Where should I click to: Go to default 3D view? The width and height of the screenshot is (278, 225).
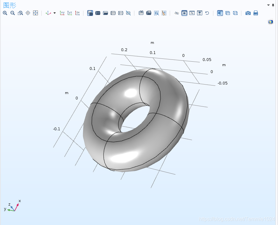point(48,13)
